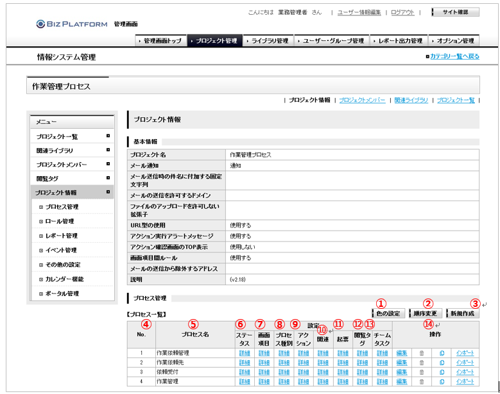Screen dimensions: 500x394
Task: Delete the 作業依頼管理 process via trash icon
Action: tap(422, 353)
